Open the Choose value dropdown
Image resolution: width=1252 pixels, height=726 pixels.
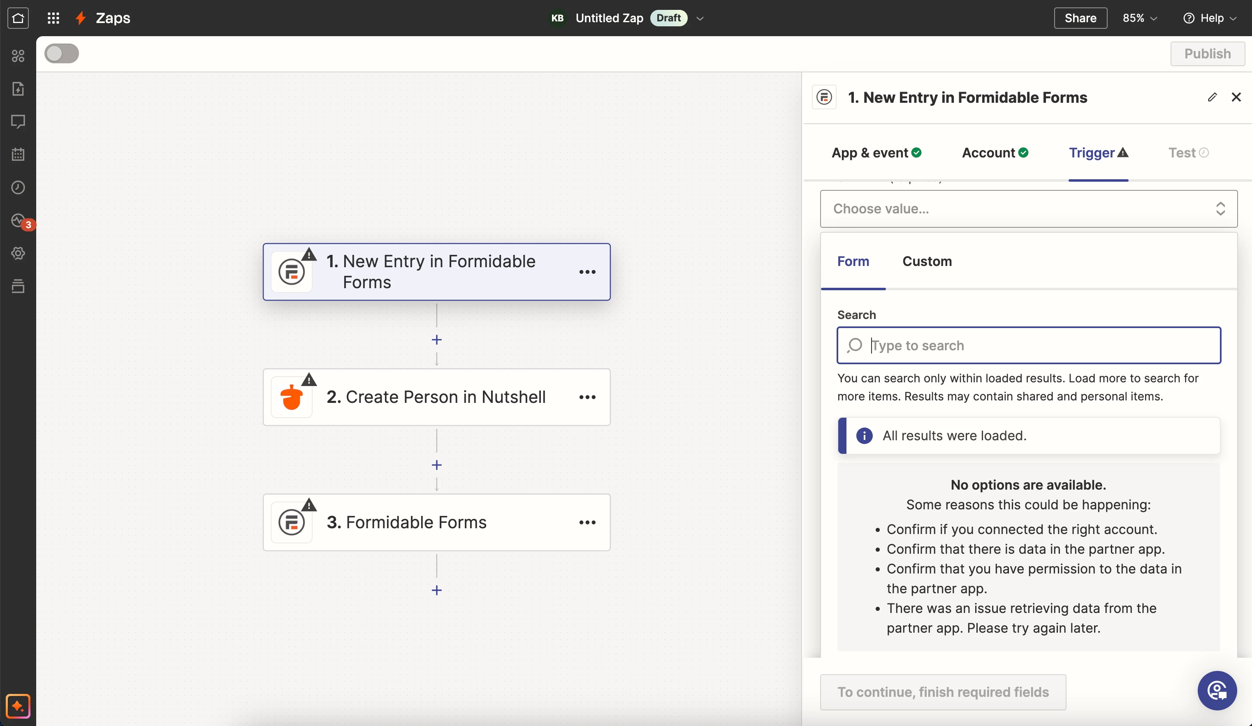coord(1028,208)
